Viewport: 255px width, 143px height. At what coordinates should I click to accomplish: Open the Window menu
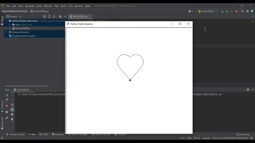coord(79,6)
